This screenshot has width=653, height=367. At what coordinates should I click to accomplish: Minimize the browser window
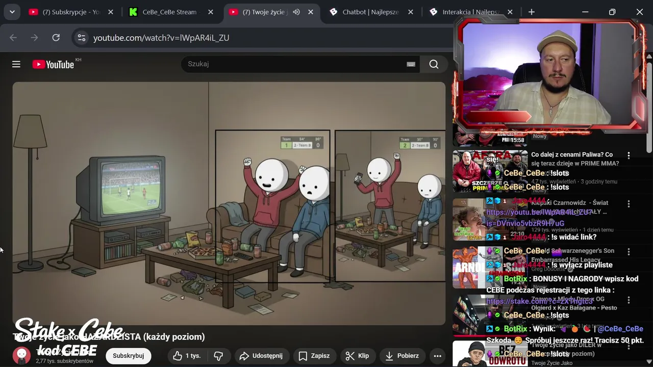585,12
